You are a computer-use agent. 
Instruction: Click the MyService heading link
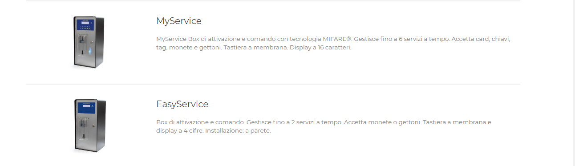(x=179, y=21)
